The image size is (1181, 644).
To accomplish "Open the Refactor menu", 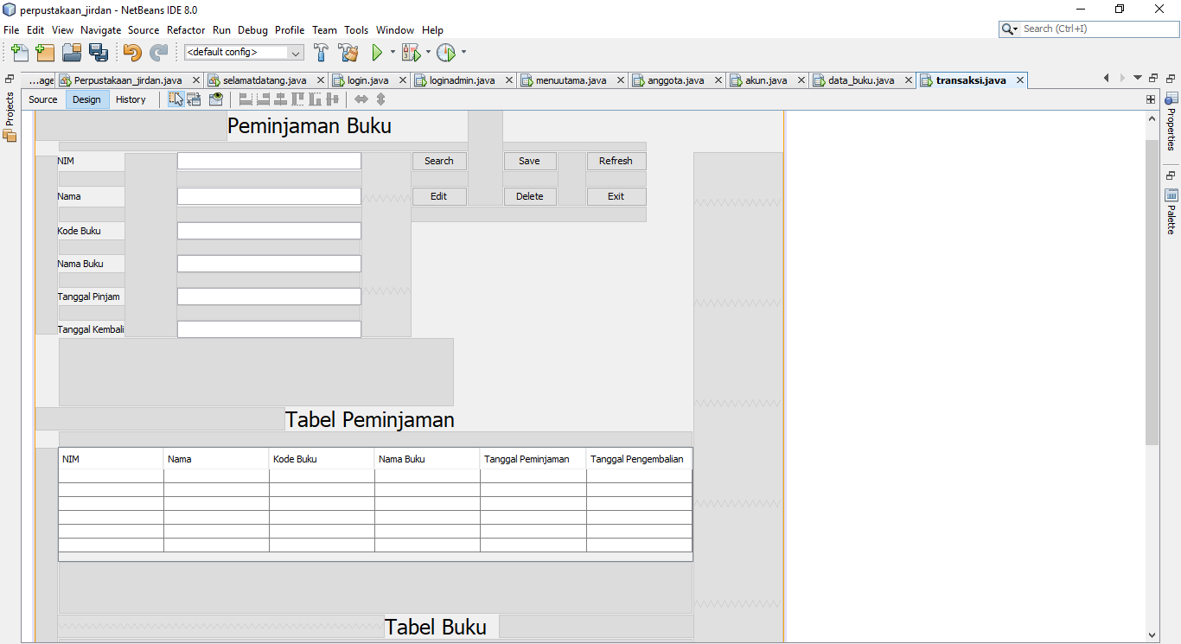I will (x=186, y=29).
